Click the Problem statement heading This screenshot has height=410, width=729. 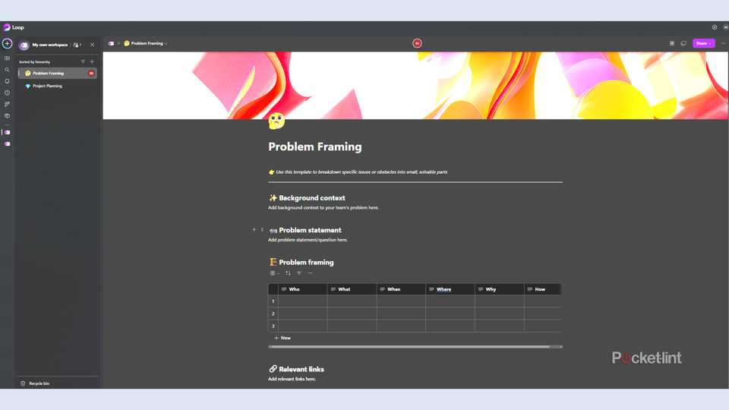pyautogui.click(x=310, y=230)
